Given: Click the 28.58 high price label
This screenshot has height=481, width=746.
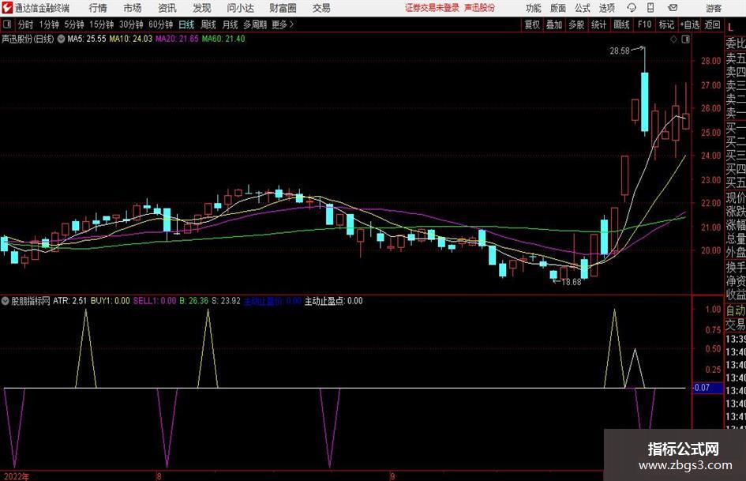Looking at the screenshot, I should (620, 51).
